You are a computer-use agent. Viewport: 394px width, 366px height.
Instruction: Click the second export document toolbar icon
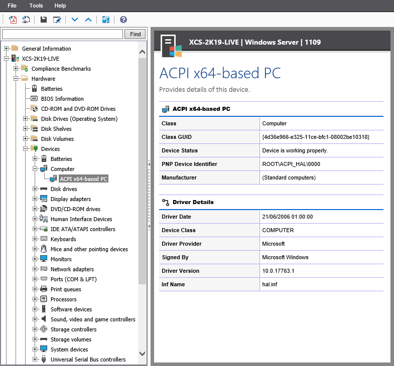coord(26,20)
